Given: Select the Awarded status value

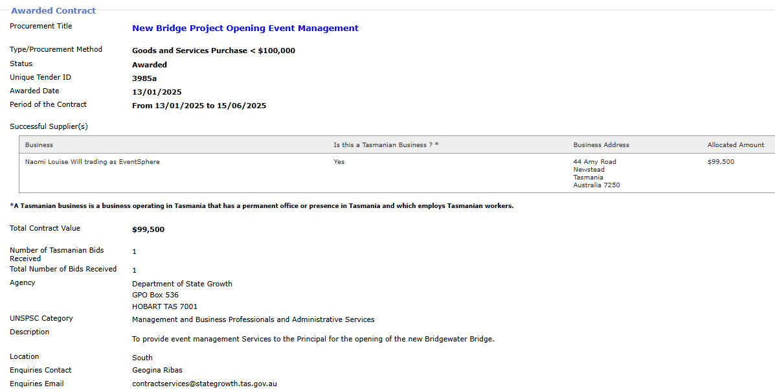Looking at the screenshot, I should point(150,65).
